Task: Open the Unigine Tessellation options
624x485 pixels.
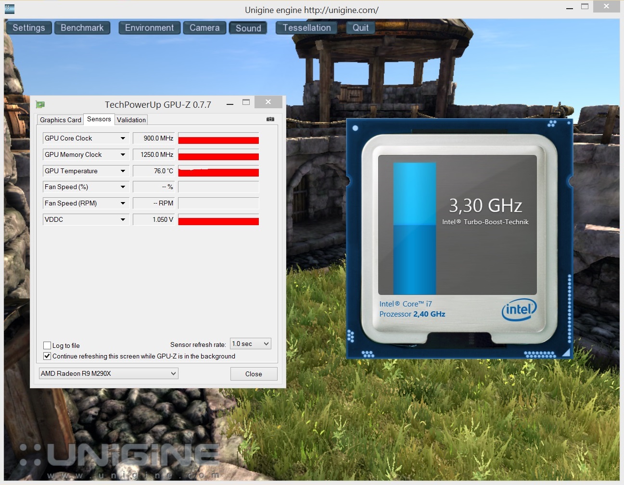Action: tap(306, 28)
